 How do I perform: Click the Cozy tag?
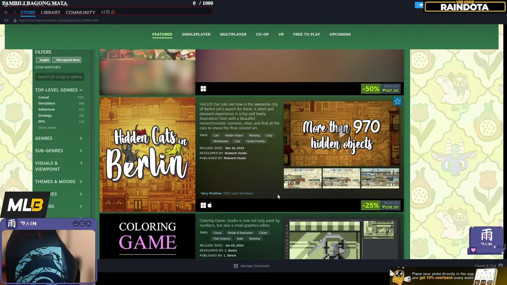click(269, 135)
